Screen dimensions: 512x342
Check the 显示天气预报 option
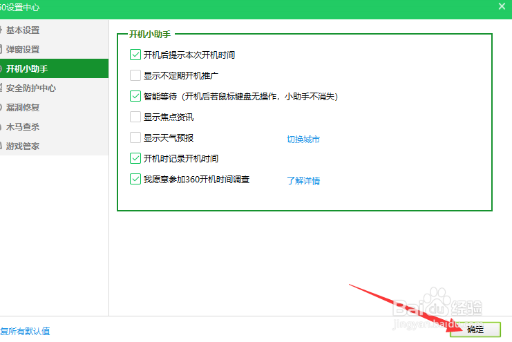[x=135, y=137]
